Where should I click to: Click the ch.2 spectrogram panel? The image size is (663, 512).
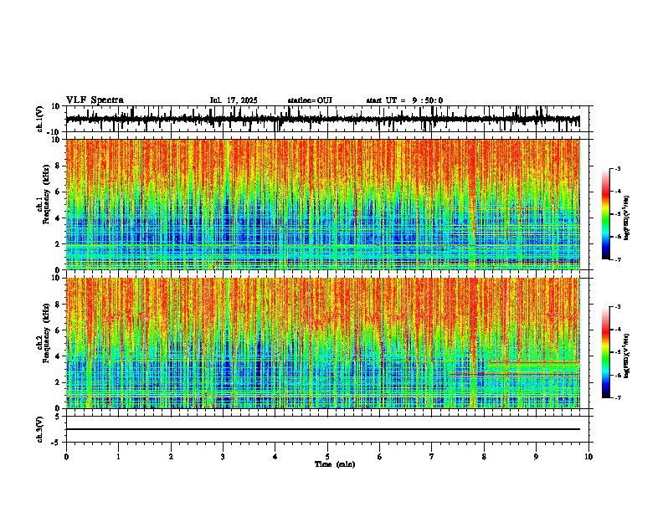click(323, 343)
